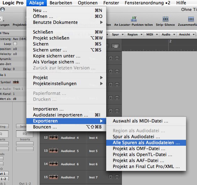197x185 pixels.
Task: Open the Region dropdown menu
Action: coord(135,35)
